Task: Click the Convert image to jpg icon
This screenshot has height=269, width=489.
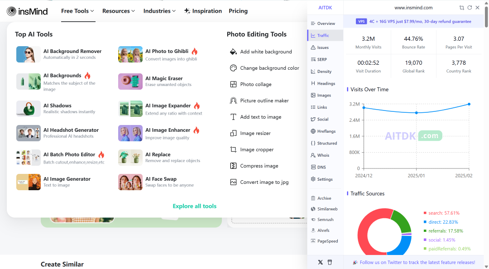Action: tap(233, 182)
